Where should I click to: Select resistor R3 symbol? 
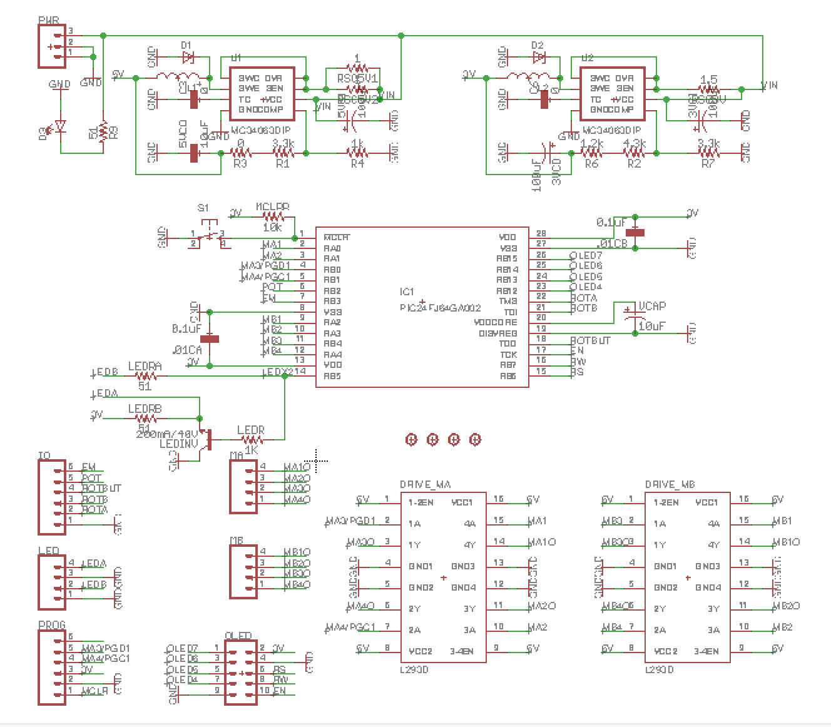(x=241, y=153)
